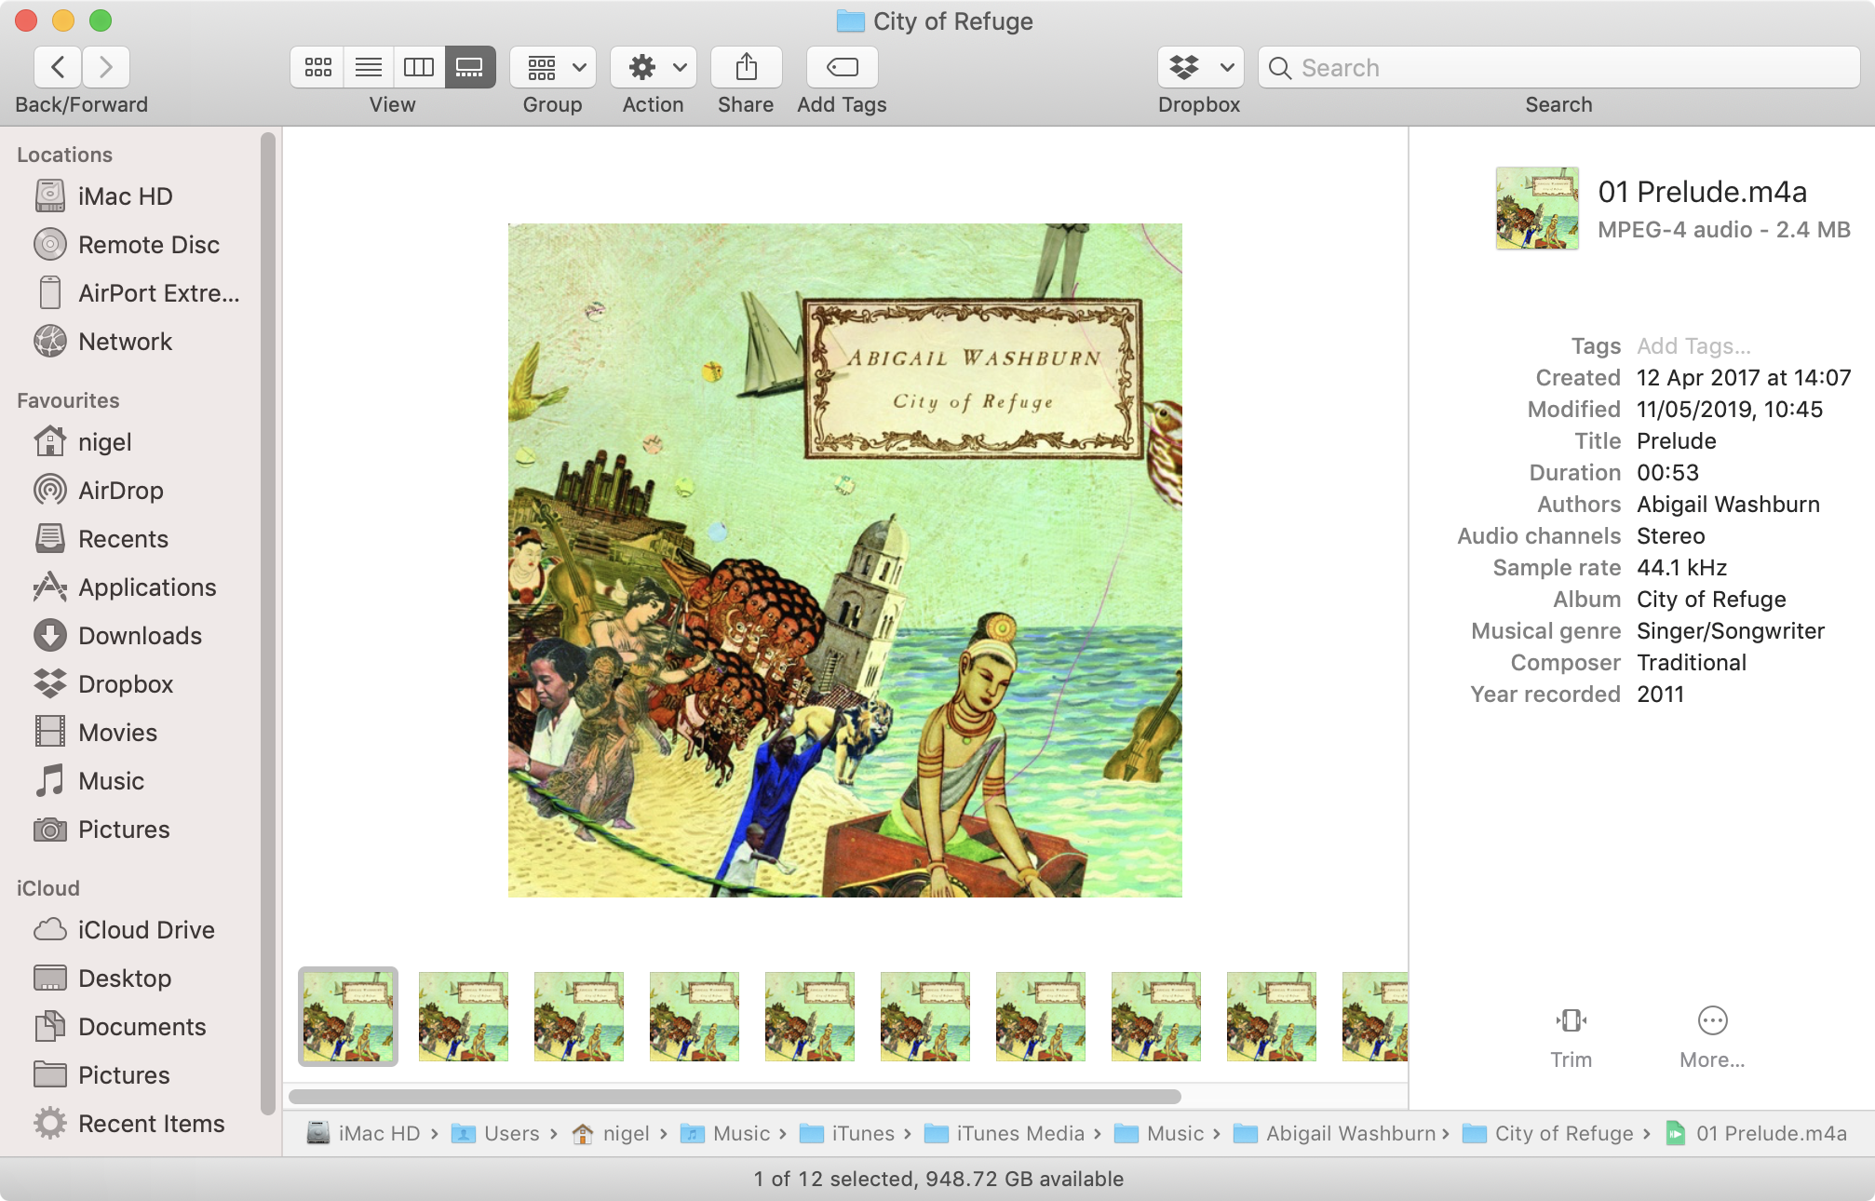
Task: Open the Group dropdown
Action: (x=553, y=67)
